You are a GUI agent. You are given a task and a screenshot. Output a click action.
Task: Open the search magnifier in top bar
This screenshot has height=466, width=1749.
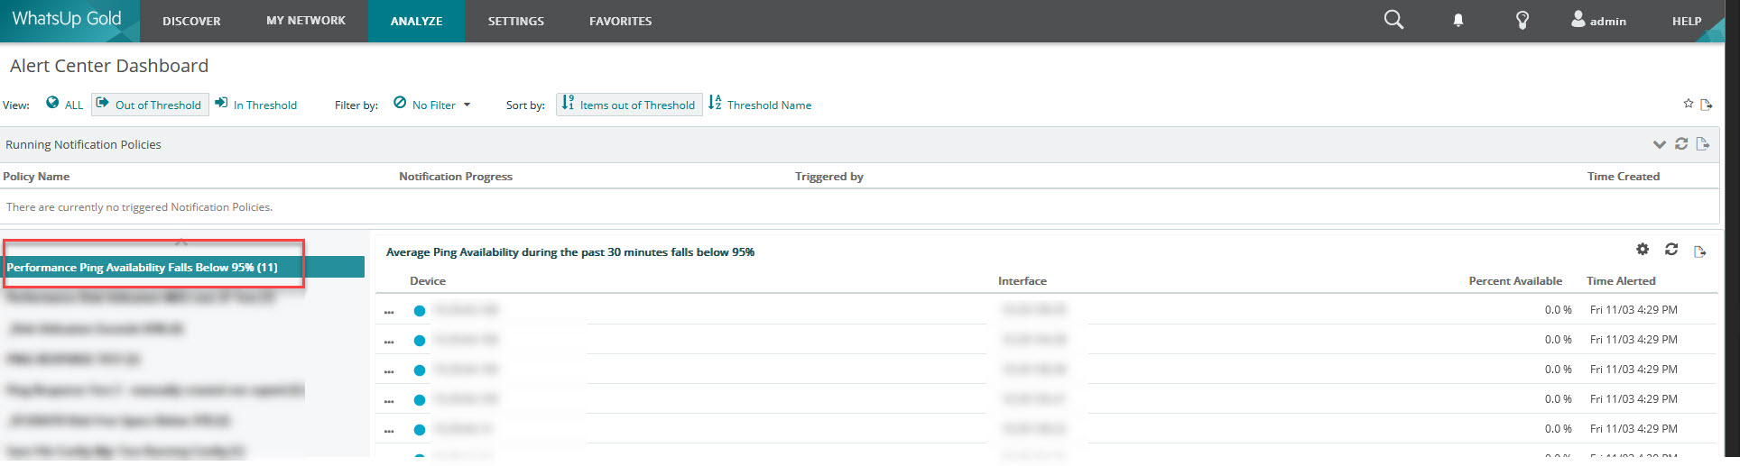click(x=1393, y=20)
